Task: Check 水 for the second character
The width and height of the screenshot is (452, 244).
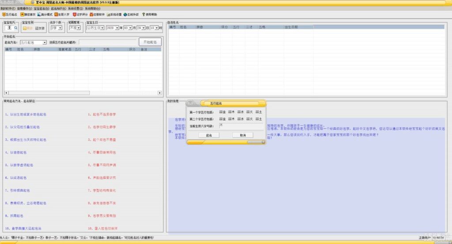Action: (x=239, y=119)
